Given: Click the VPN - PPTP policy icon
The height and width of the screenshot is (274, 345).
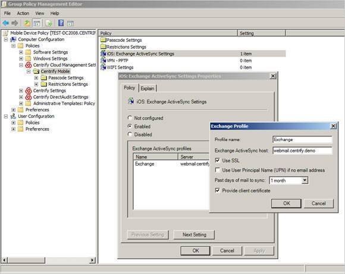Looking at the screenshot, I should (103, 60).
